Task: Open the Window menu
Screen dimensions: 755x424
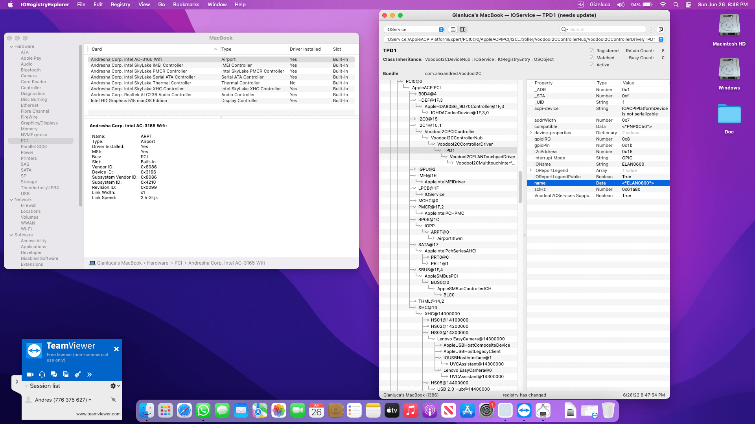Action: coord(217,5)
